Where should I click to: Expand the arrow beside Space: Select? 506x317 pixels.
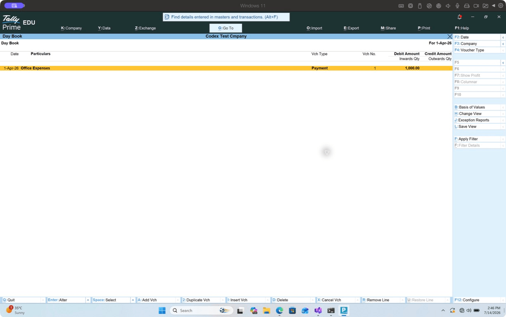(133, 300)
